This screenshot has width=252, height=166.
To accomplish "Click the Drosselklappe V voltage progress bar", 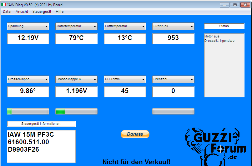I will pos(76,111).
